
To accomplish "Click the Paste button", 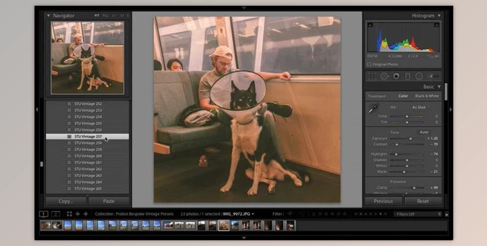I will (x=109, y=201).
